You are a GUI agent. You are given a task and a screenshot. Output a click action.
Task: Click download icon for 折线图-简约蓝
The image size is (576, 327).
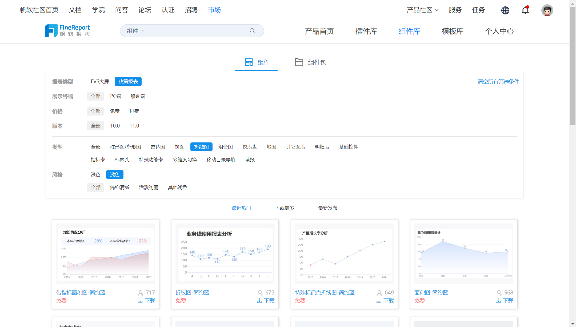(259, 301)
